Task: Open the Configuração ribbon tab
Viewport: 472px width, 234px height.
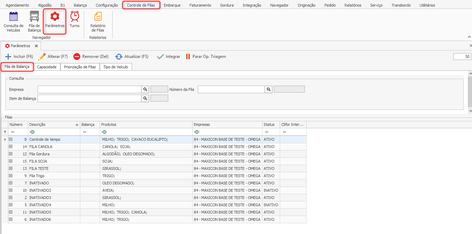Action: [107, 5]
